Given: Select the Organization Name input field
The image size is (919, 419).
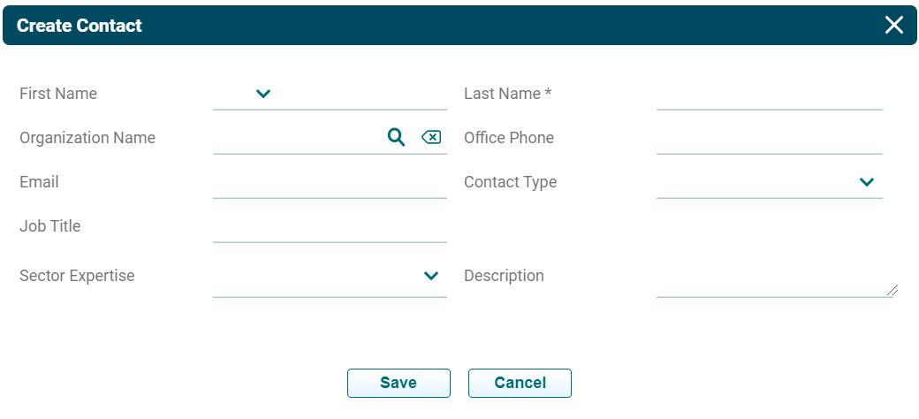Looking at the screenshot, I should [x=296, y=138].
